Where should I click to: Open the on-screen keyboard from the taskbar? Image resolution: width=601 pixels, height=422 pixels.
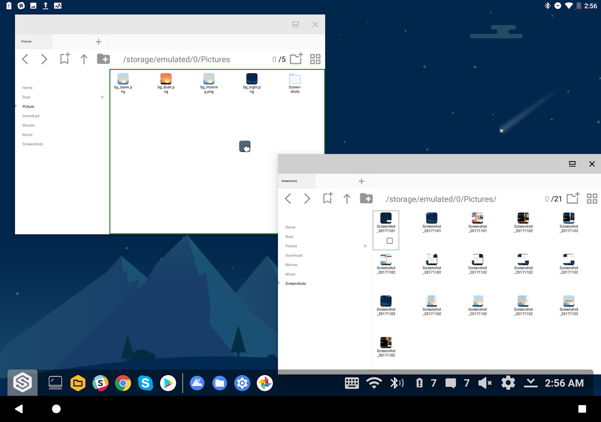tap(352, 383)
